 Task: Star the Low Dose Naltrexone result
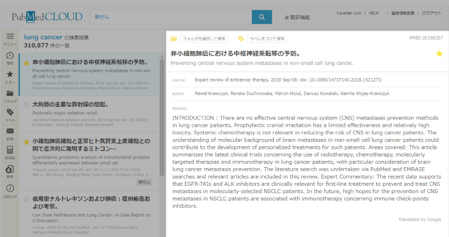coord(26,199)
